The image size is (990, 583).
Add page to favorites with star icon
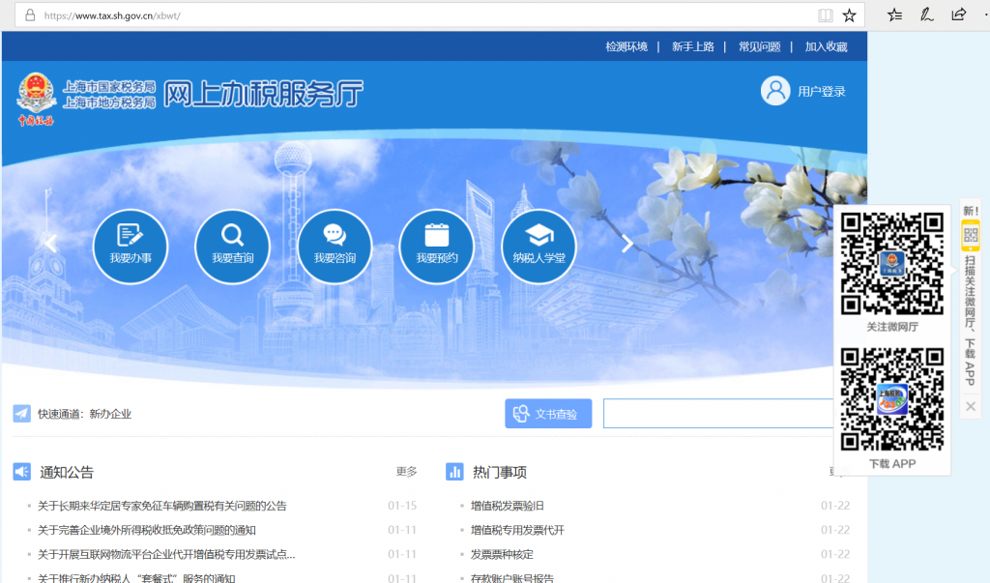click(x=849, y=15)
